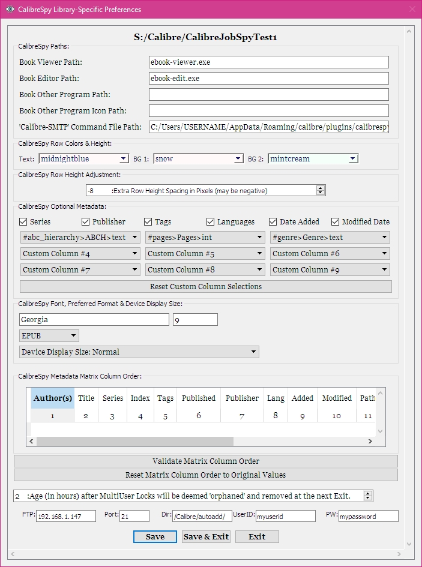
Task: Select the Added column header
Action: point(303,398)
